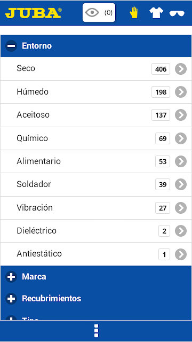Click the arrow icon next to Dieléctrico
Image resolution: width=192 pixels, height=342 pixels.
point(181,231)
